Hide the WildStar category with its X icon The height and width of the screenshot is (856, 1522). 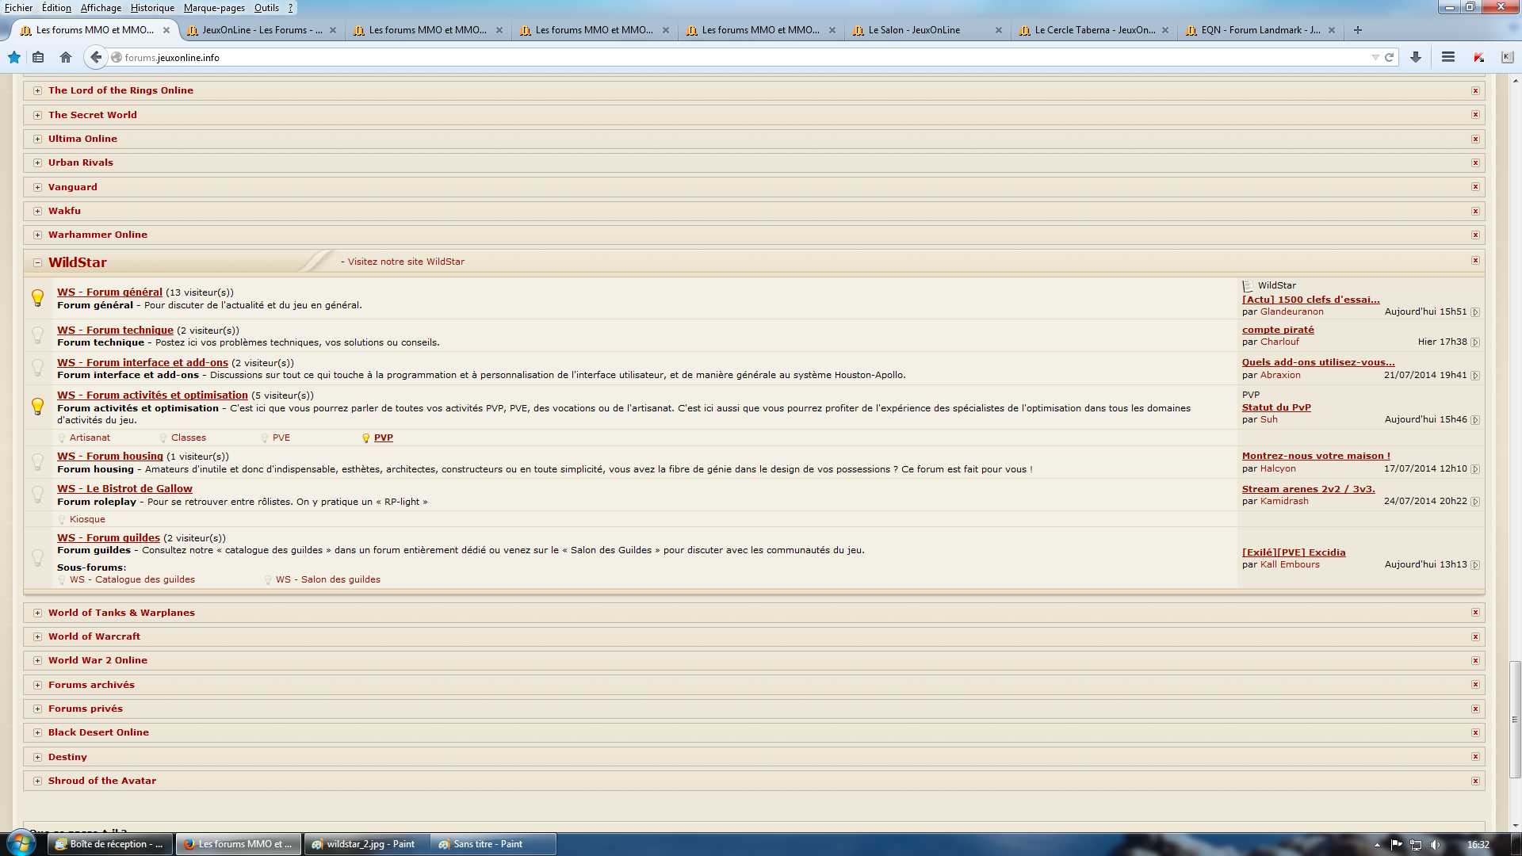point(1475,261)
